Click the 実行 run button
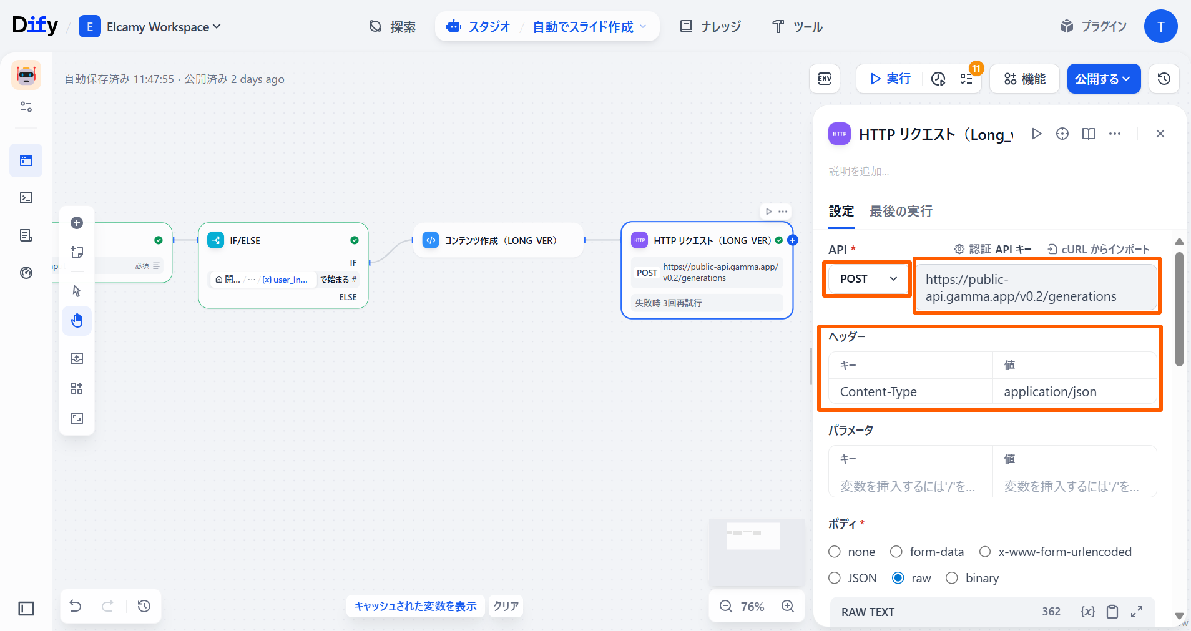 [x=890, y=79]
